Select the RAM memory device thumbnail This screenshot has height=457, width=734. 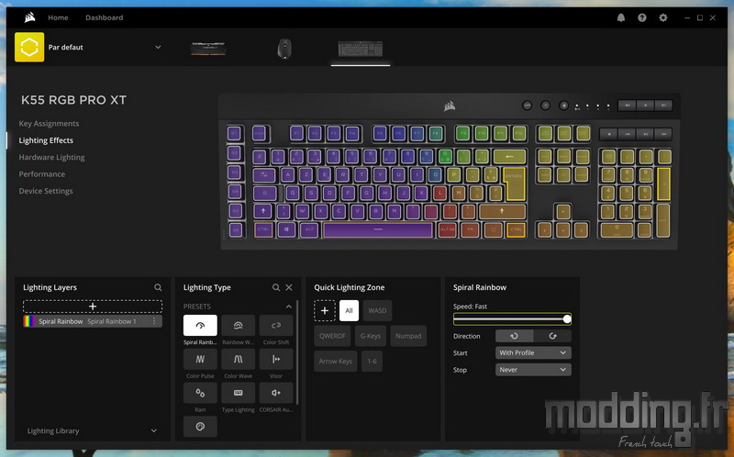208,49
